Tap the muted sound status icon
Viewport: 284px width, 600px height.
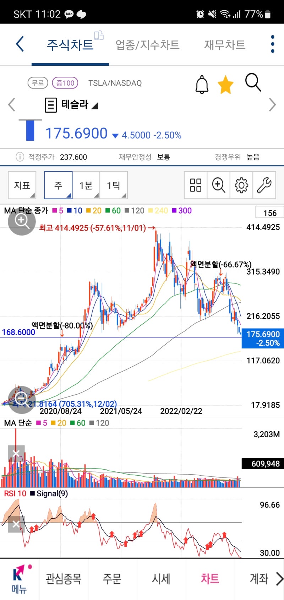pos(212,14)
